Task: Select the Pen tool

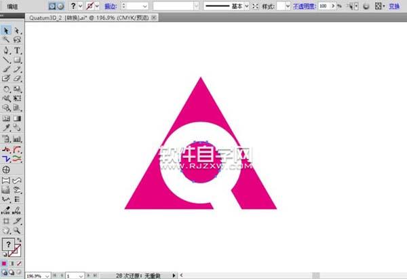Action: click(6, 50)
